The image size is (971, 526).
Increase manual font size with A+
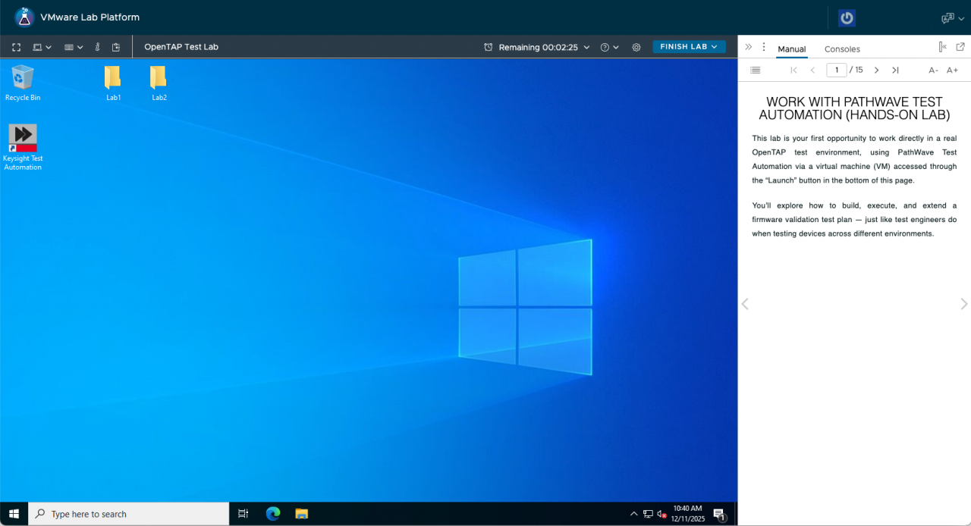click(x=952, y=70)
